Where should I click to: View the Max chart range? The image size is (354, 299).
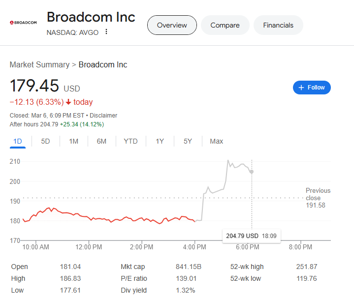coord(216,141)
